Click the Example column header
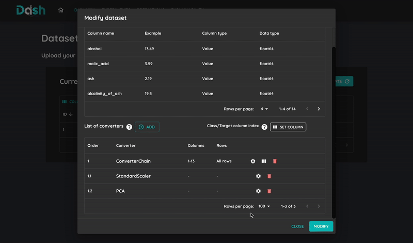Screen dimensions: 413x243 click(153, 33)
